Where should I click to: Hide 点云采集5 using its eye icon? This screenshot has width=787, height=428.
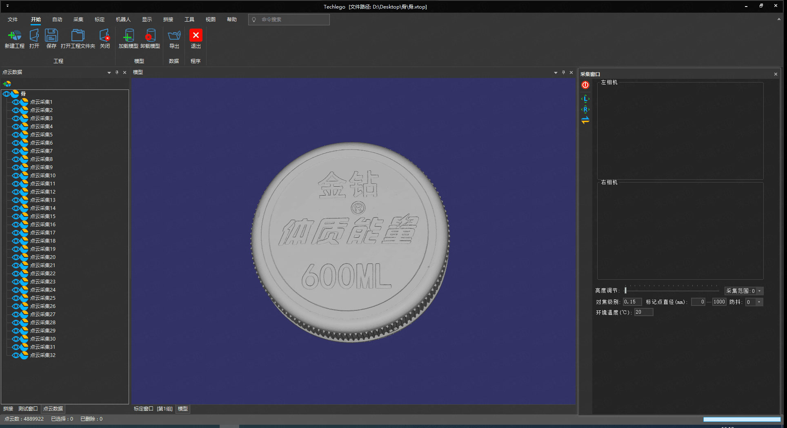pos(16,135)
